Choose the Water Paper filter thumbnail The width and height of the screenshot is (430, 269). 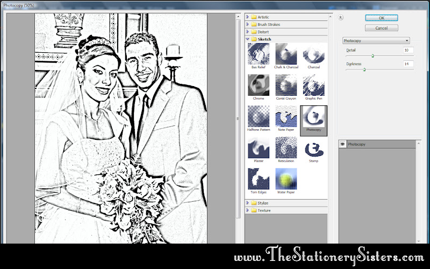[x=286, y=179]
